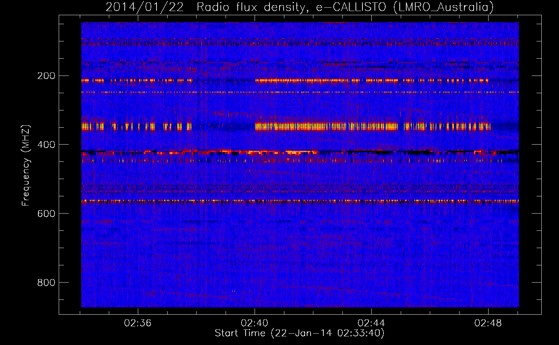Click the 02:36 time tick label
Screen dimensions: 559x345
138,323
